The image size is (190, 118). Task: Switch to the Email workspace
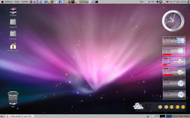pos(175,116)
